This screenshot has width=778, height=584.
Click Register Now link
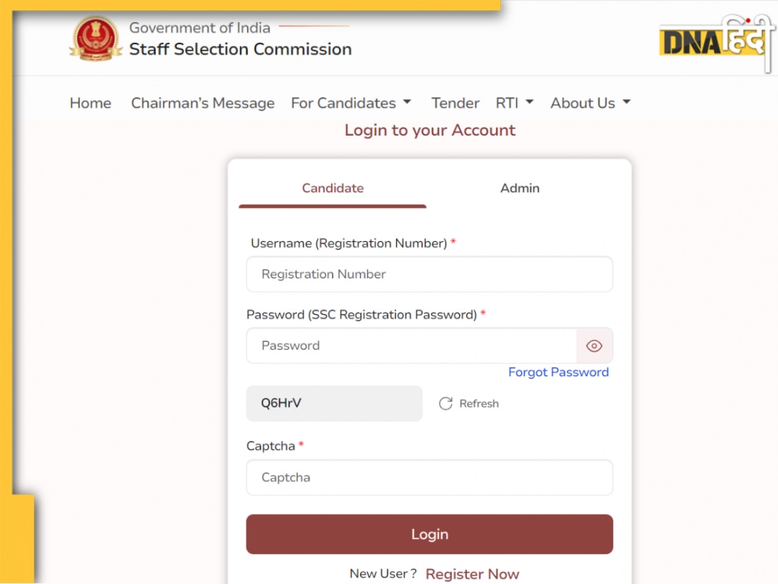[473, 574]
